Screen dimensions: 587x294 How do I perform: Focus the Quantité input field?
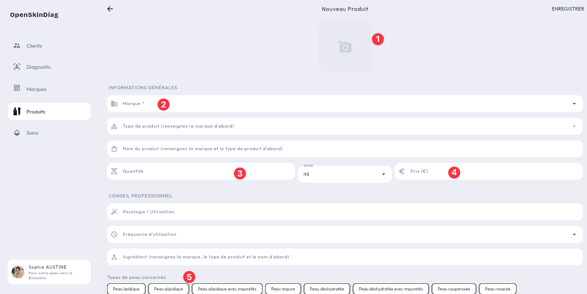tap(201, 171)
